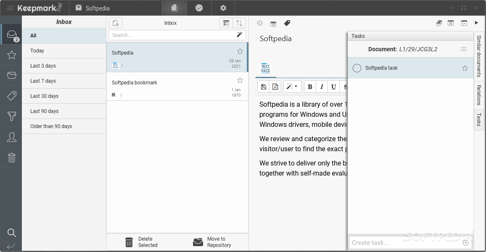Click the locate target icon above document
Screen dimensions: 486x252
pos(260,23)
